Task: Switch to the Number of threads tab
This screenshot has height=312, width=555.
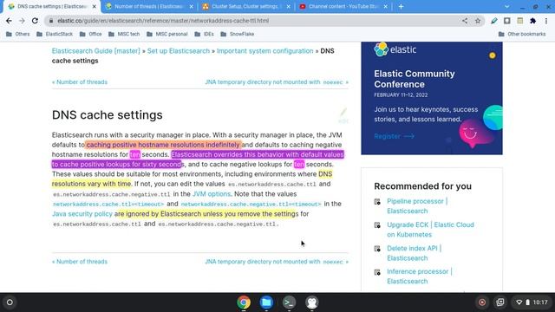Action: pos(148,6)
